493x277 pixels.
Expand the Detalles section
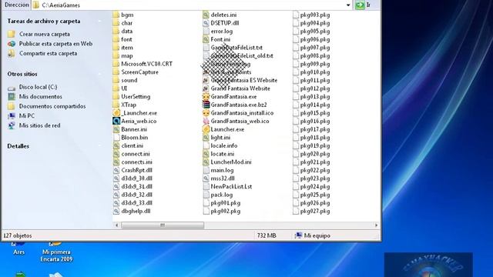(x=100, y=146)
